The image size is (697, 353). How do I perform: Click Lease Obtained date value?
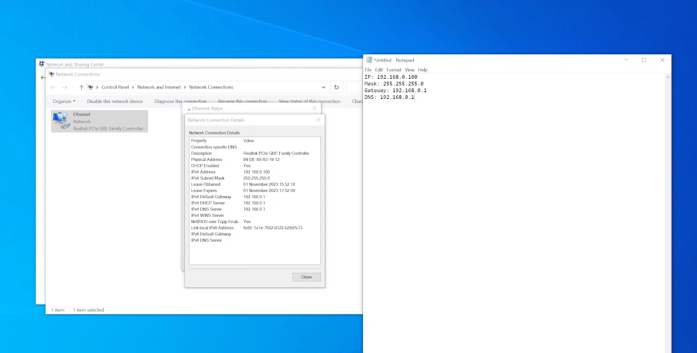pos(269,184)
